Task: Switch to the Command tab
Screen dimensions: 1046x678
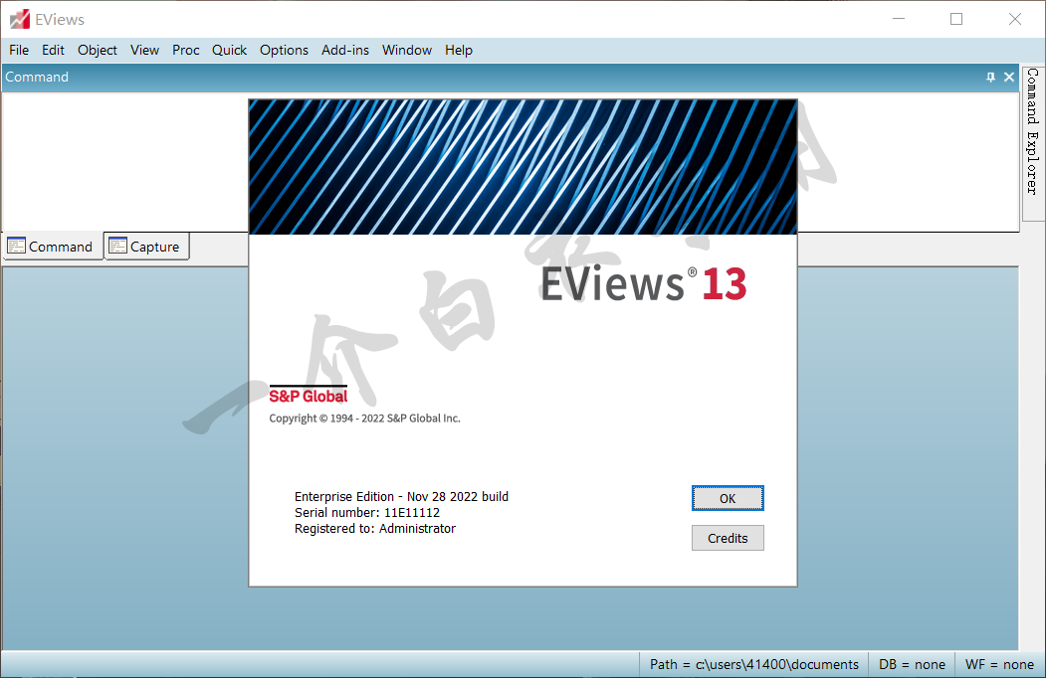Action: 52,247
